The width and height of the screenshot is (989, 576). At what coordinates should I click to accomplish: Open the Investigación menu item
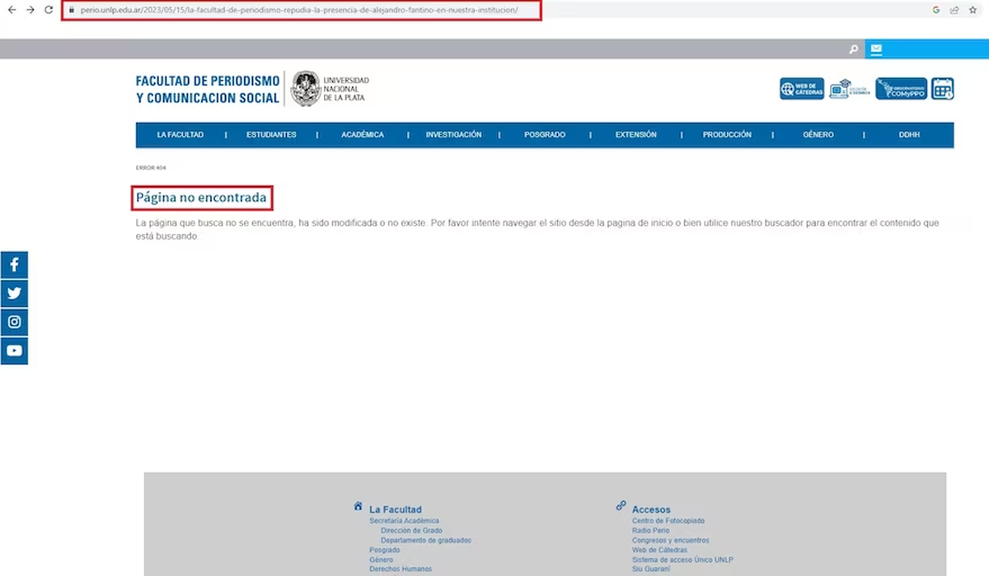[453, 135]
